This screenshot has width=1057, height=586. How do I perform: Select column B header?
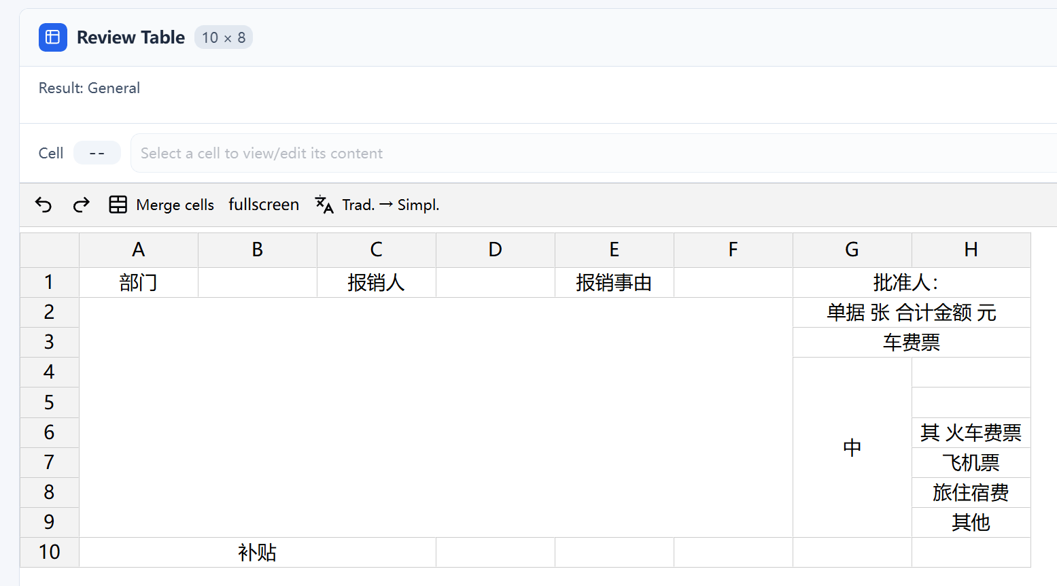point(258,250)
